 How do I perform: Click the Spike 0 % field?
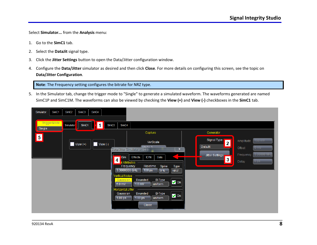(x=164, y=171)
